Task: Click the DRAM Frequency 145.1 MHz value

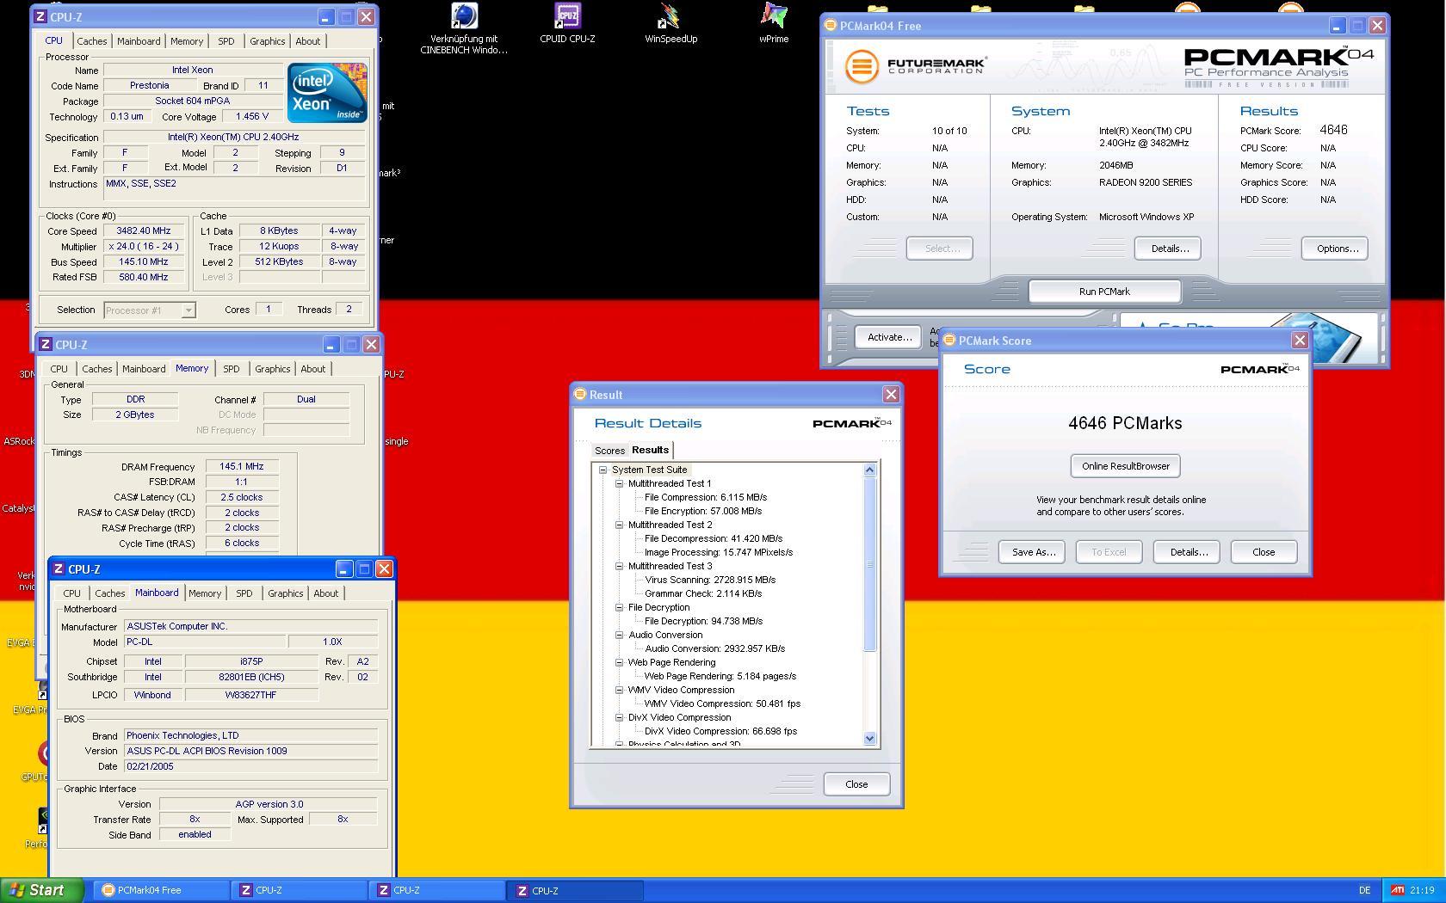Action: (241, 466)
